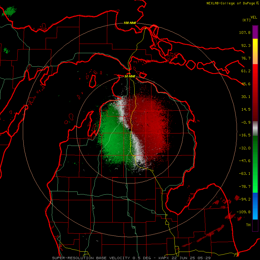The height and width of the screenshot is (260, 260).
Task: Select the 61.2 scale label
Action: click(x=246, y=71)
